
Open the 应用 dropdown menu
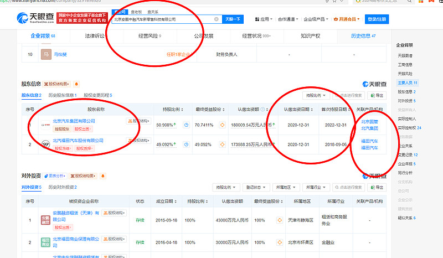[x=264, y=19]
